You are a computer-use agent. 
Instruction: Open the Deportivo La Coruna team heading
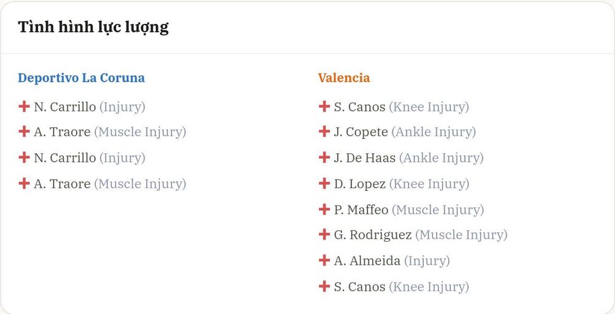tap(81, 78)
